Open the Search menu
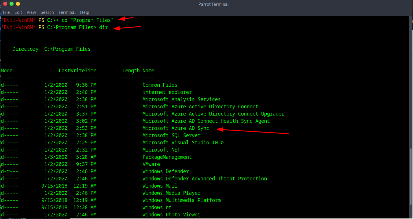Screen dimensions: 413x219 (x=47, y=12)
